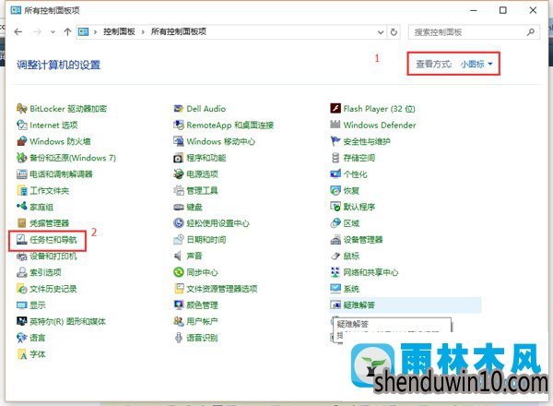Expand the address bar history dropdown
Viewport: 553px width, 406px height.
[381, 32]
